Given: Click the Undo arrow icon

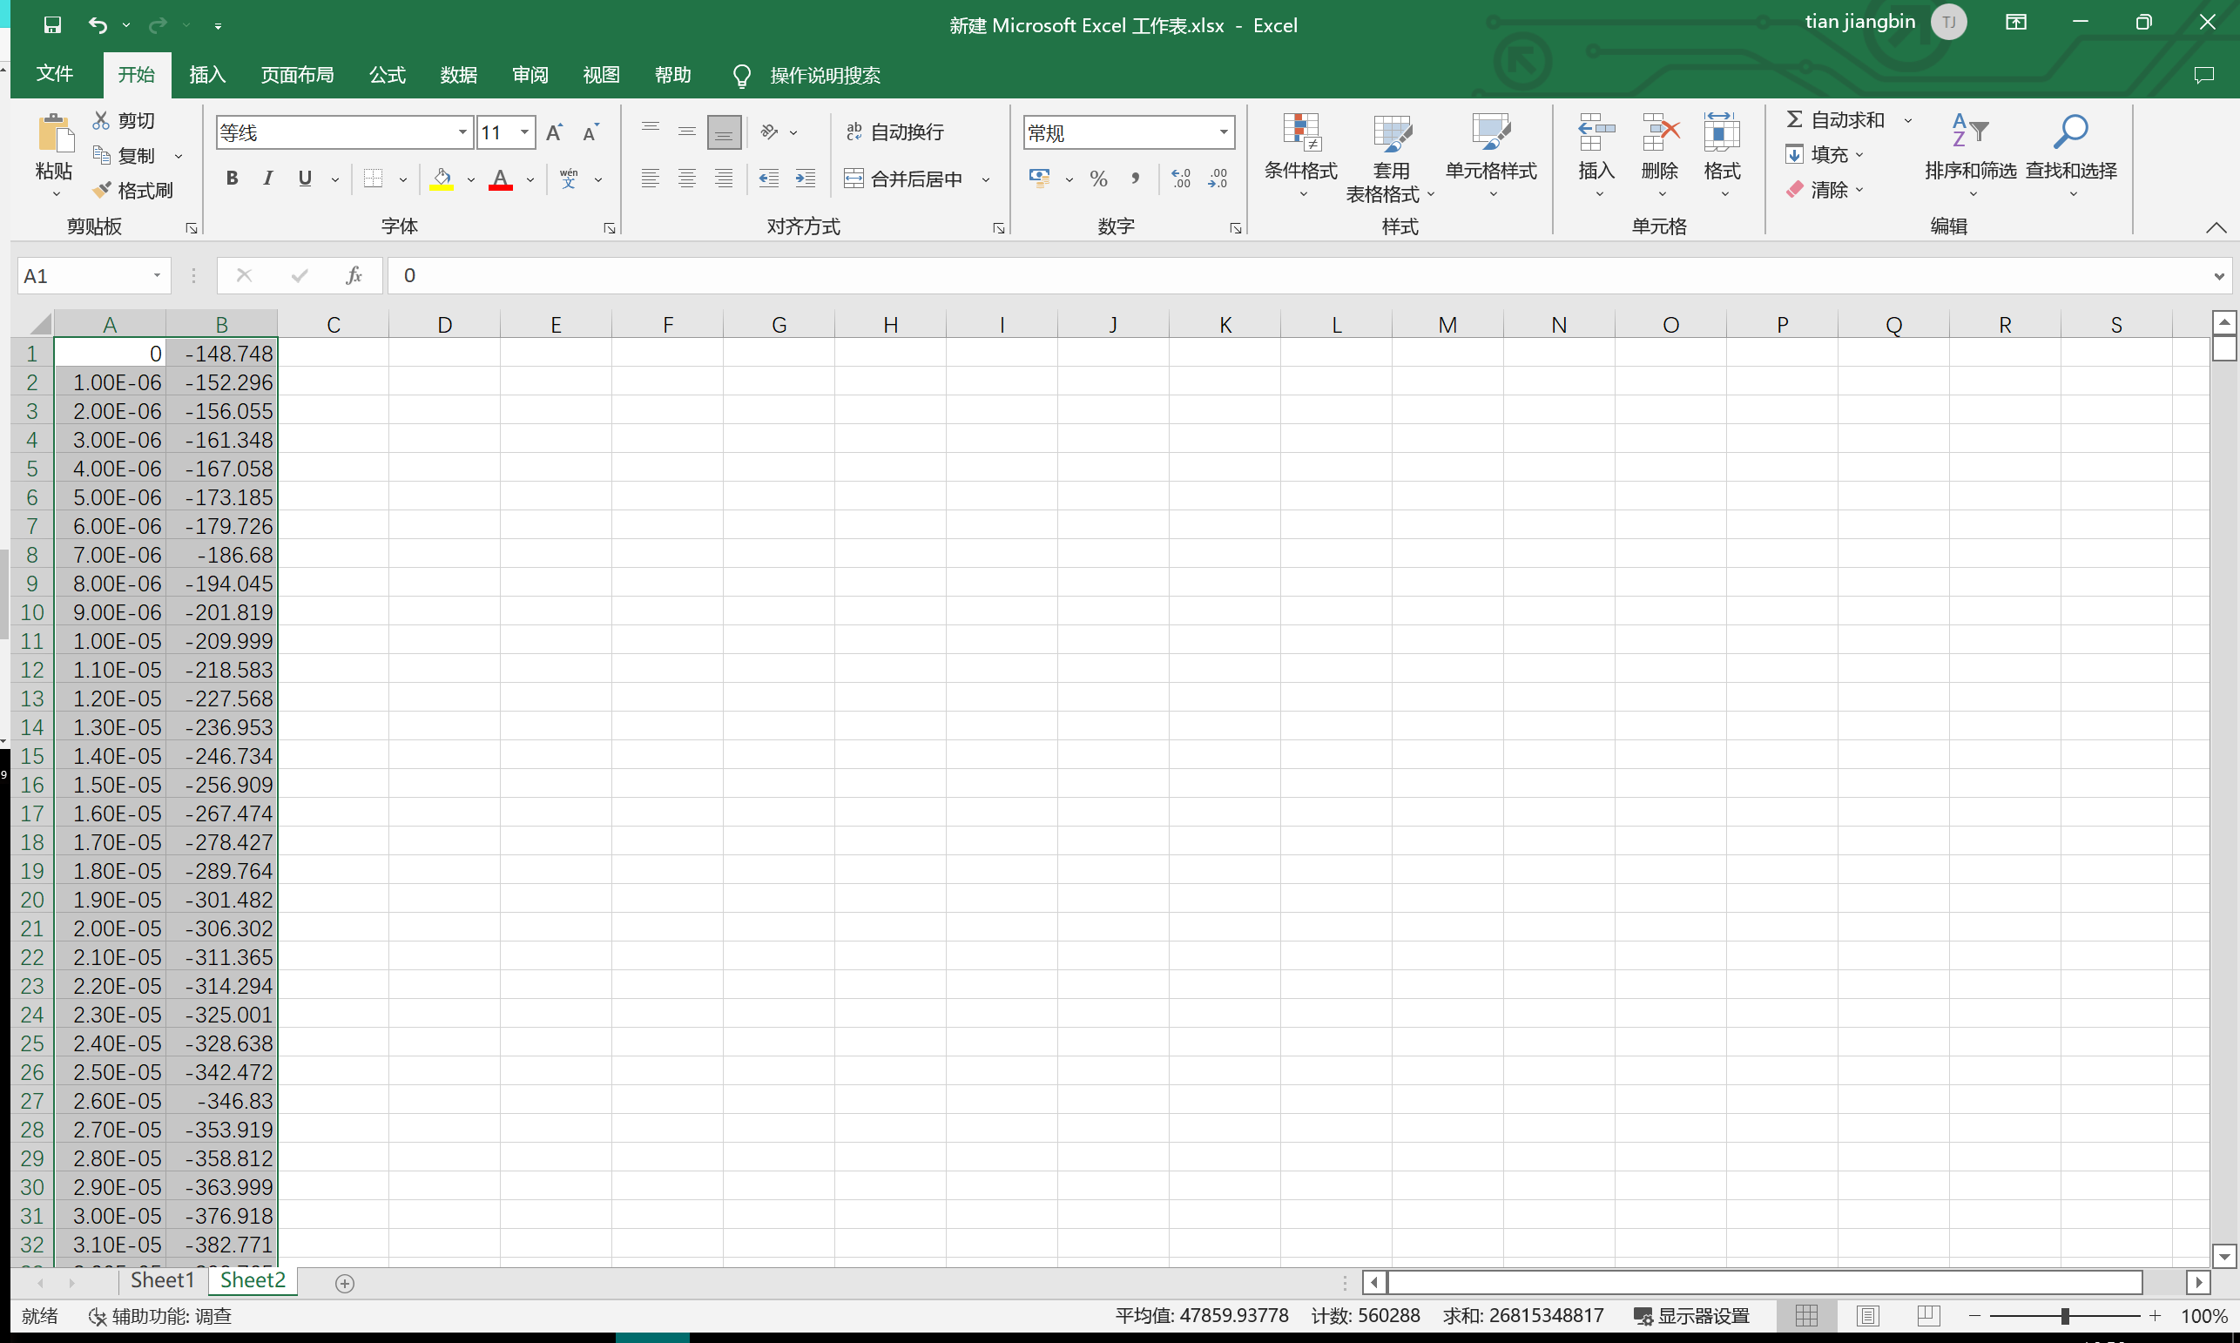Looking at the screenshot, I should tap(98, 24).
